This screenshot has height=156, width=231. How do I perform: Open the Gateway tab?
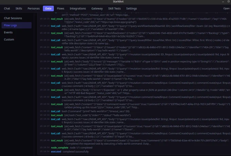click(x=97, y=8)
